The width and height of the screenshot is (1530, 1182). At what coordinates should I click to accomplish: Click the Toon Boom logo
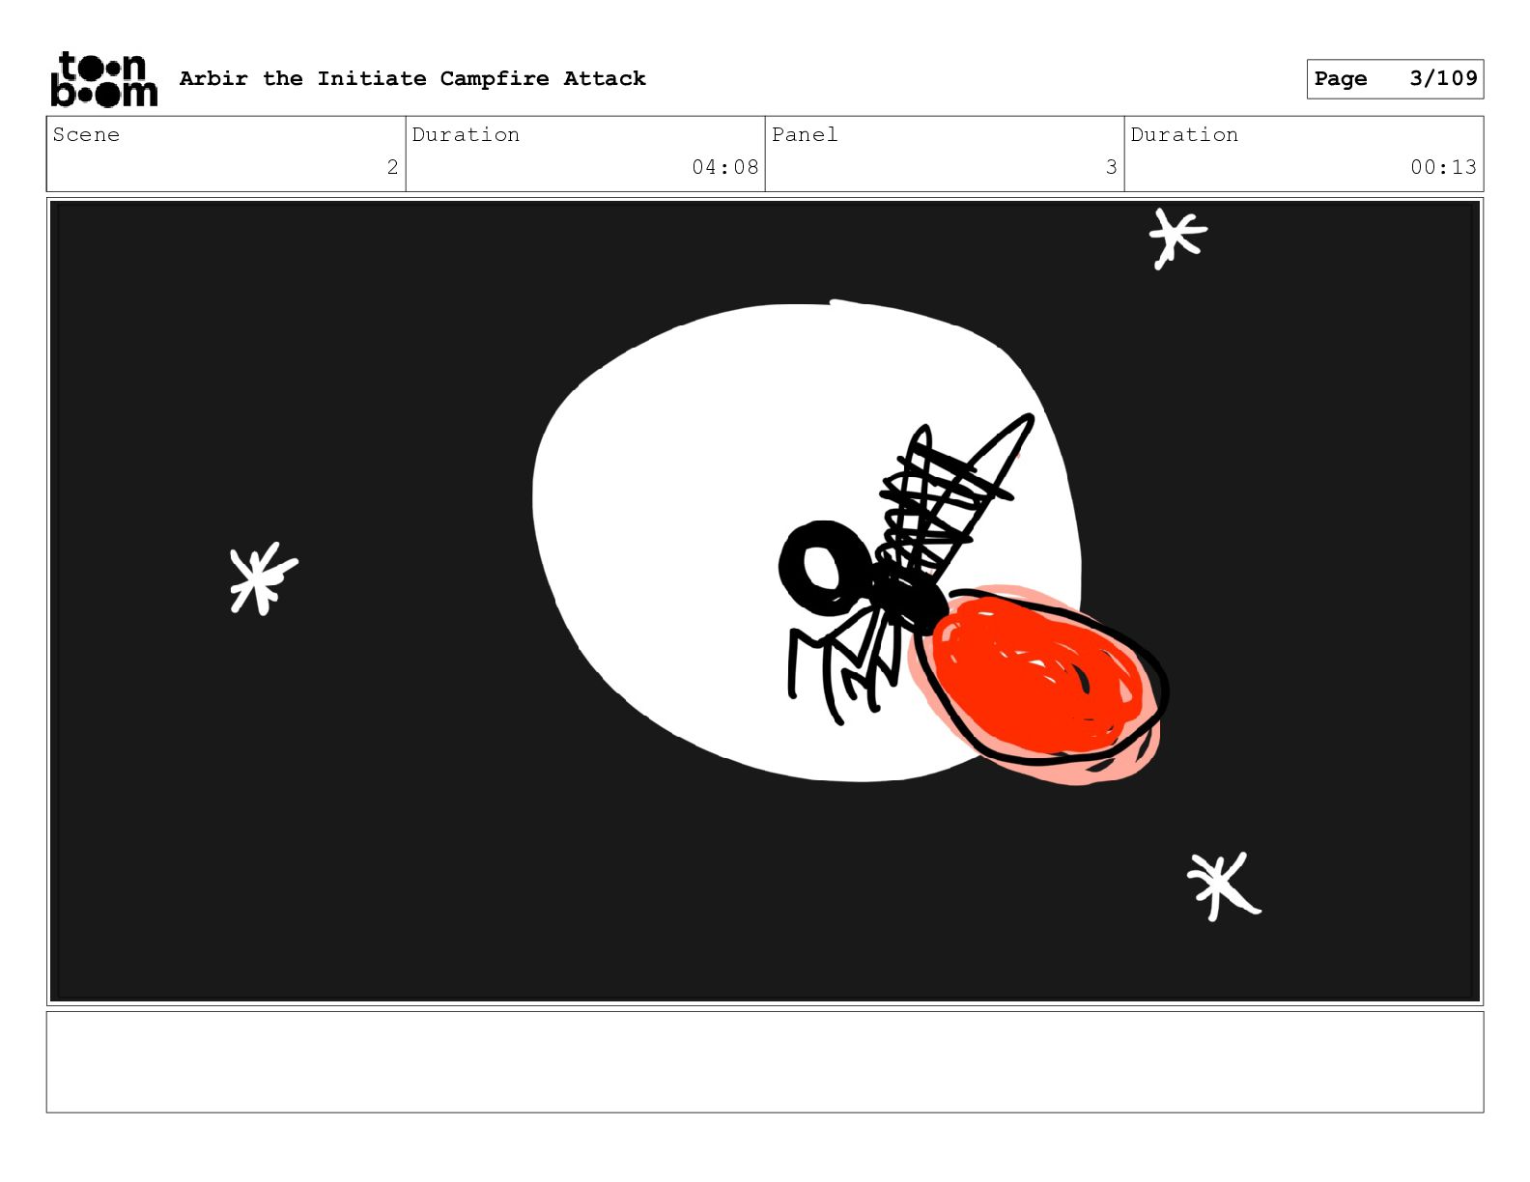[x=103, y=78]
